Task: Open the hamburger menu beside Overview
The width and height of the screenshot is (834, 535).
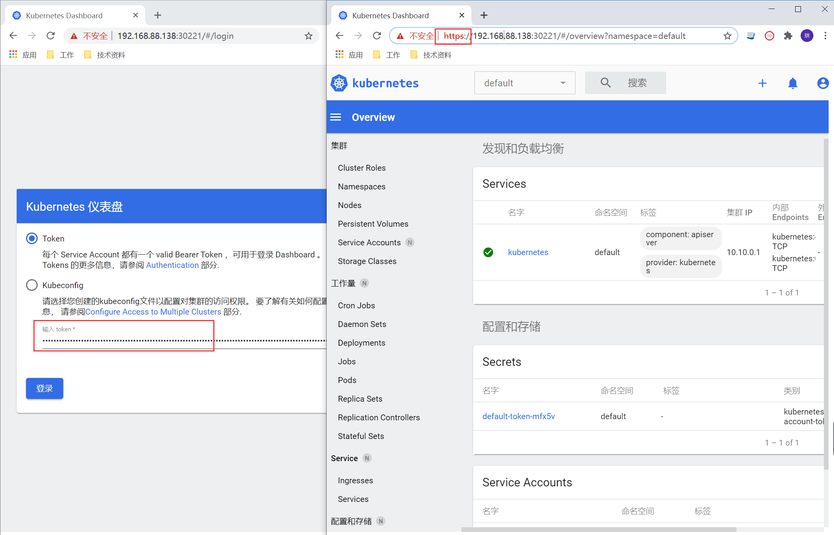Action: (x=336, y=117)
